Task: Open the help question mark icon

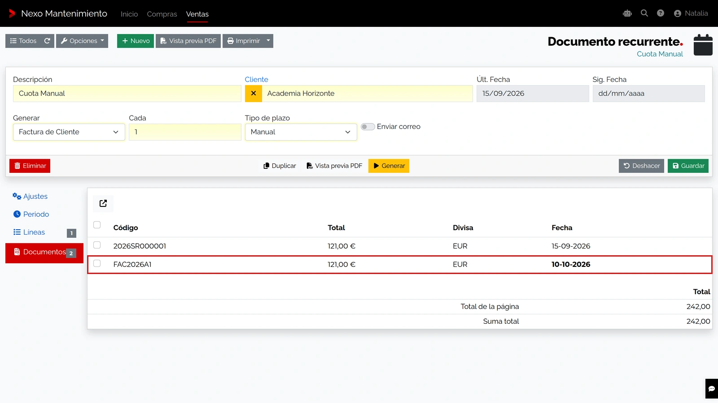Action: click(661, 13)
